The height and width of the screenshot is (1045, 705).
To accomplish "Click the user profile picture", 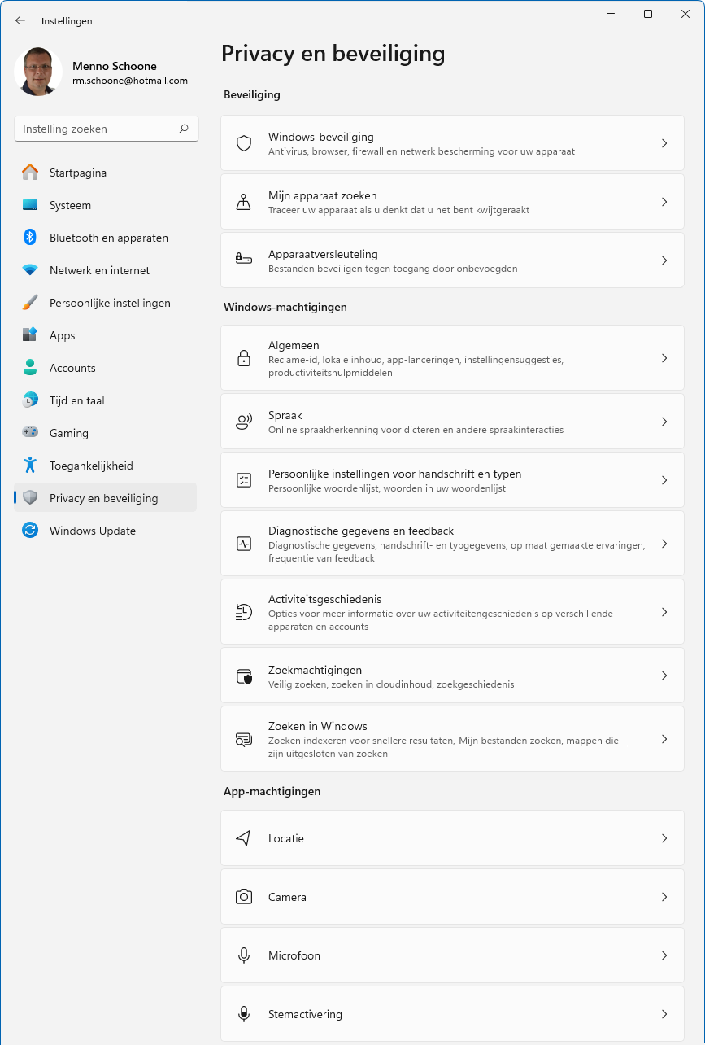I will (x=38, y=72).
